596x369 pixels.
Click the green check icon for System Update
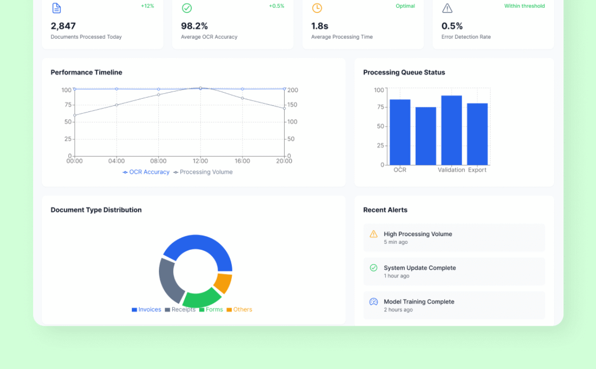tap(373, 268)
